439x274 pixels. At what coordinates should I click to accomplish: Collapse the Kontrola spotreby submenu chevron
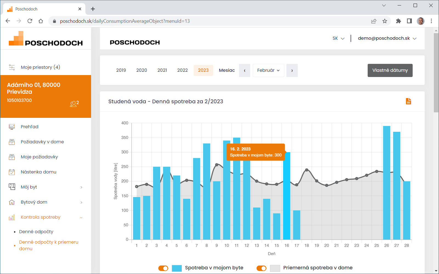click(x=81, y=218)
